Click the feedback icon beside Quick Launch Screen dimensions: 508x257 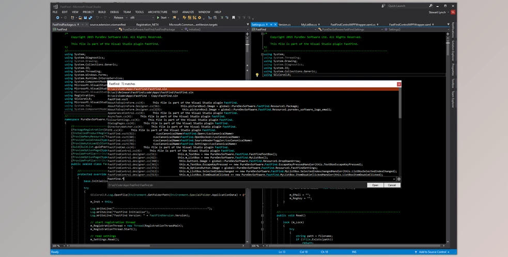pyautogui.click(x=383, y=6)
